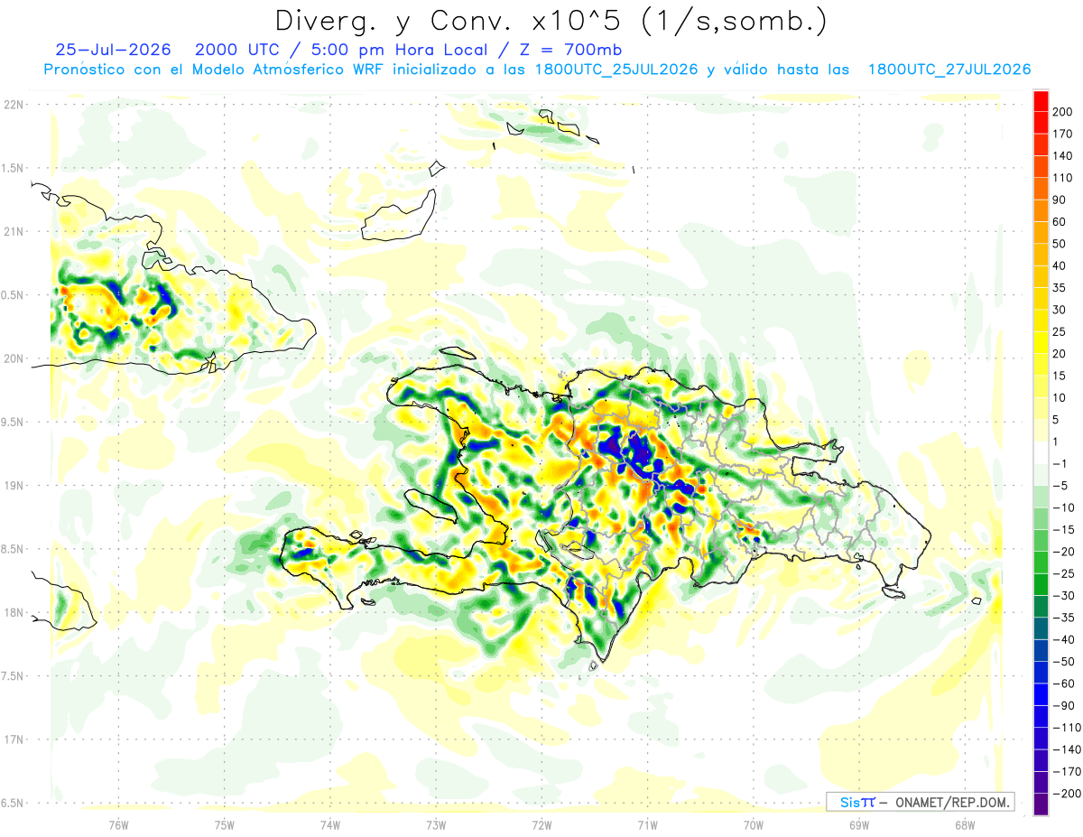Click the 20N latitude label

[x=13, y=358]
